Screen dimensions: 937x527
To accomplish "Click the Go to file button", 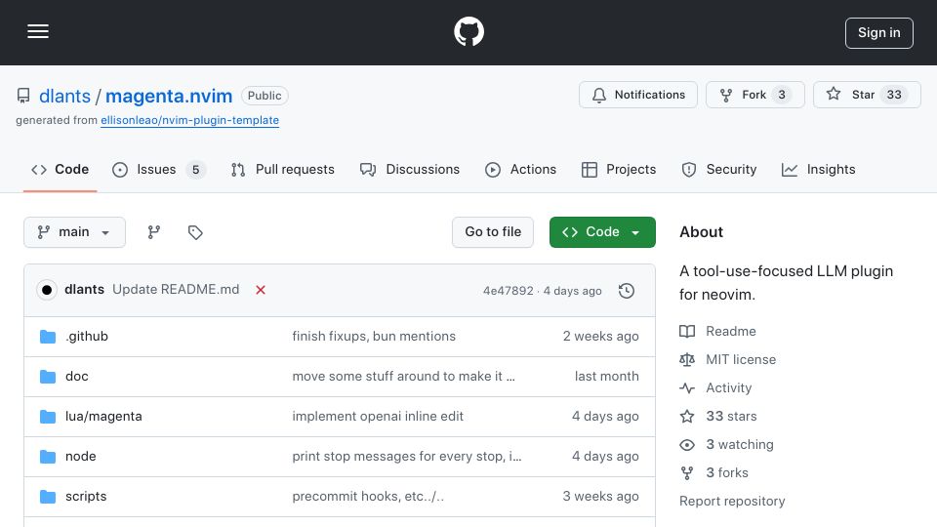I will [x=492, y=232].
